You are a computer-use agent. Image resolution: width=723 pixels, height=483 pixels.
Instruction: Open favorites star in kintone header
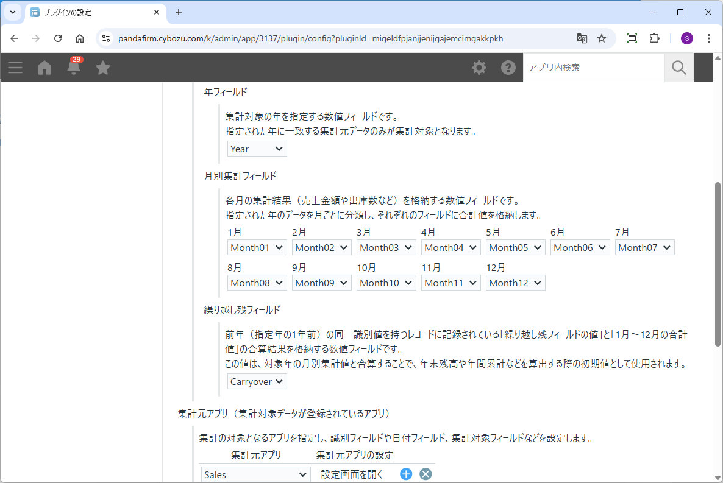[103, 68]
